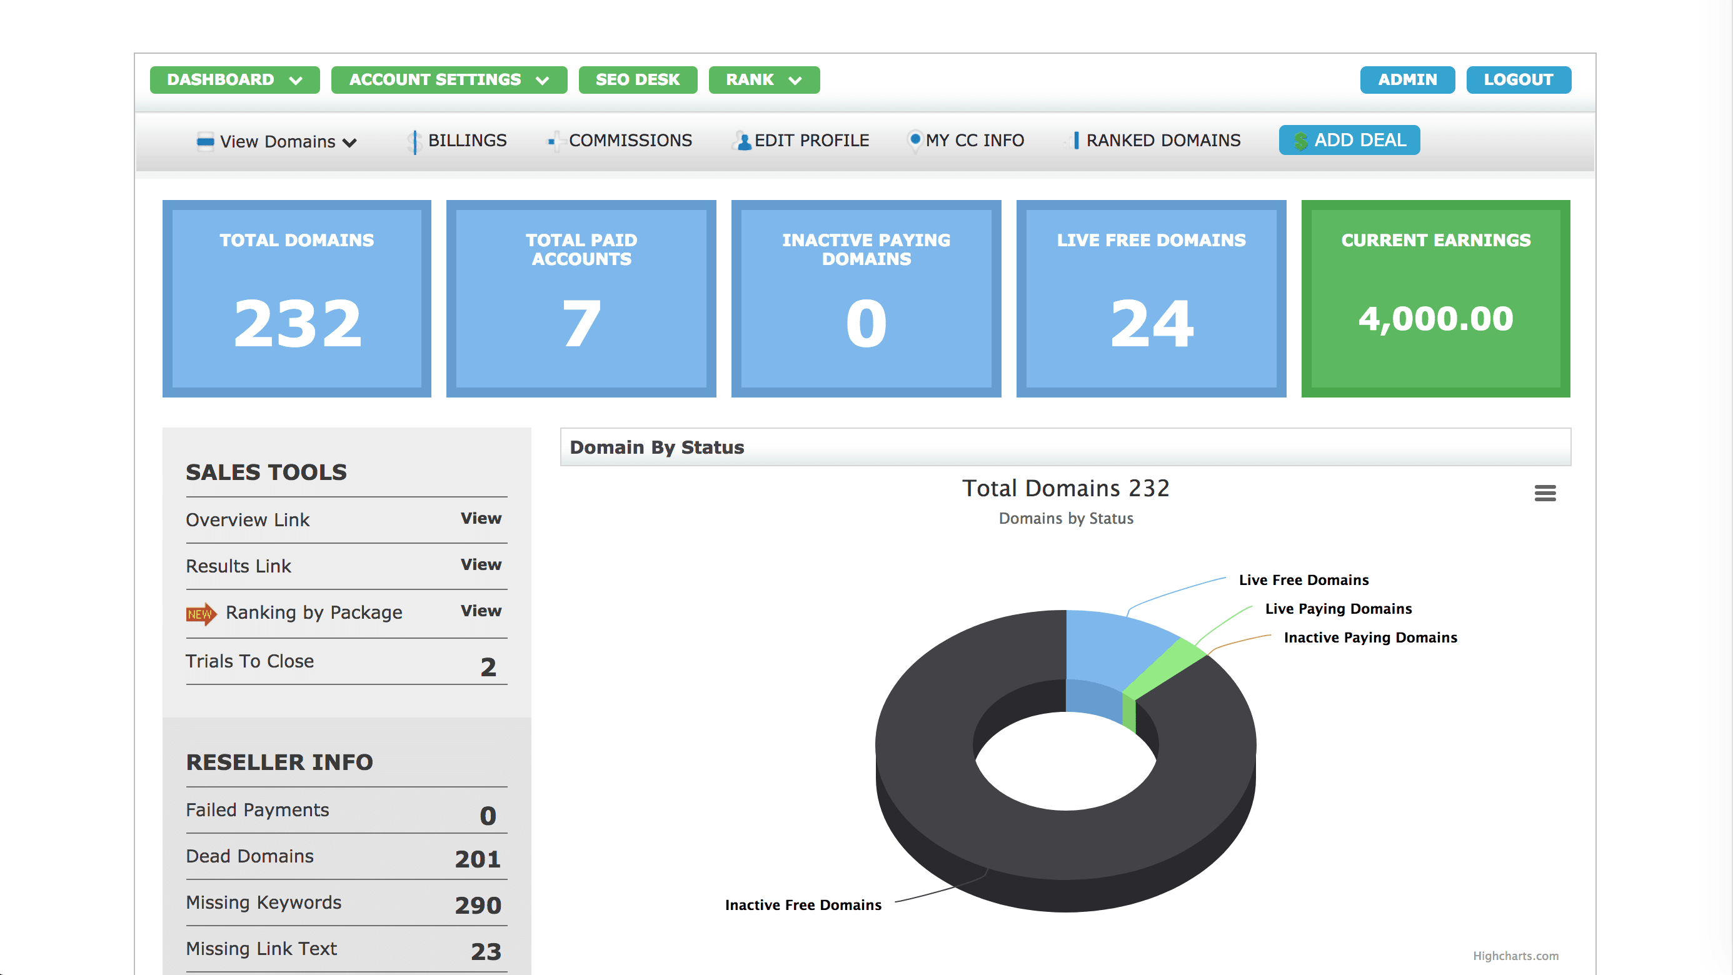This screenshot has height=975, width=1733.
Task: Open the chart hamburger context menu
Action: click(x=1545, y=493)
